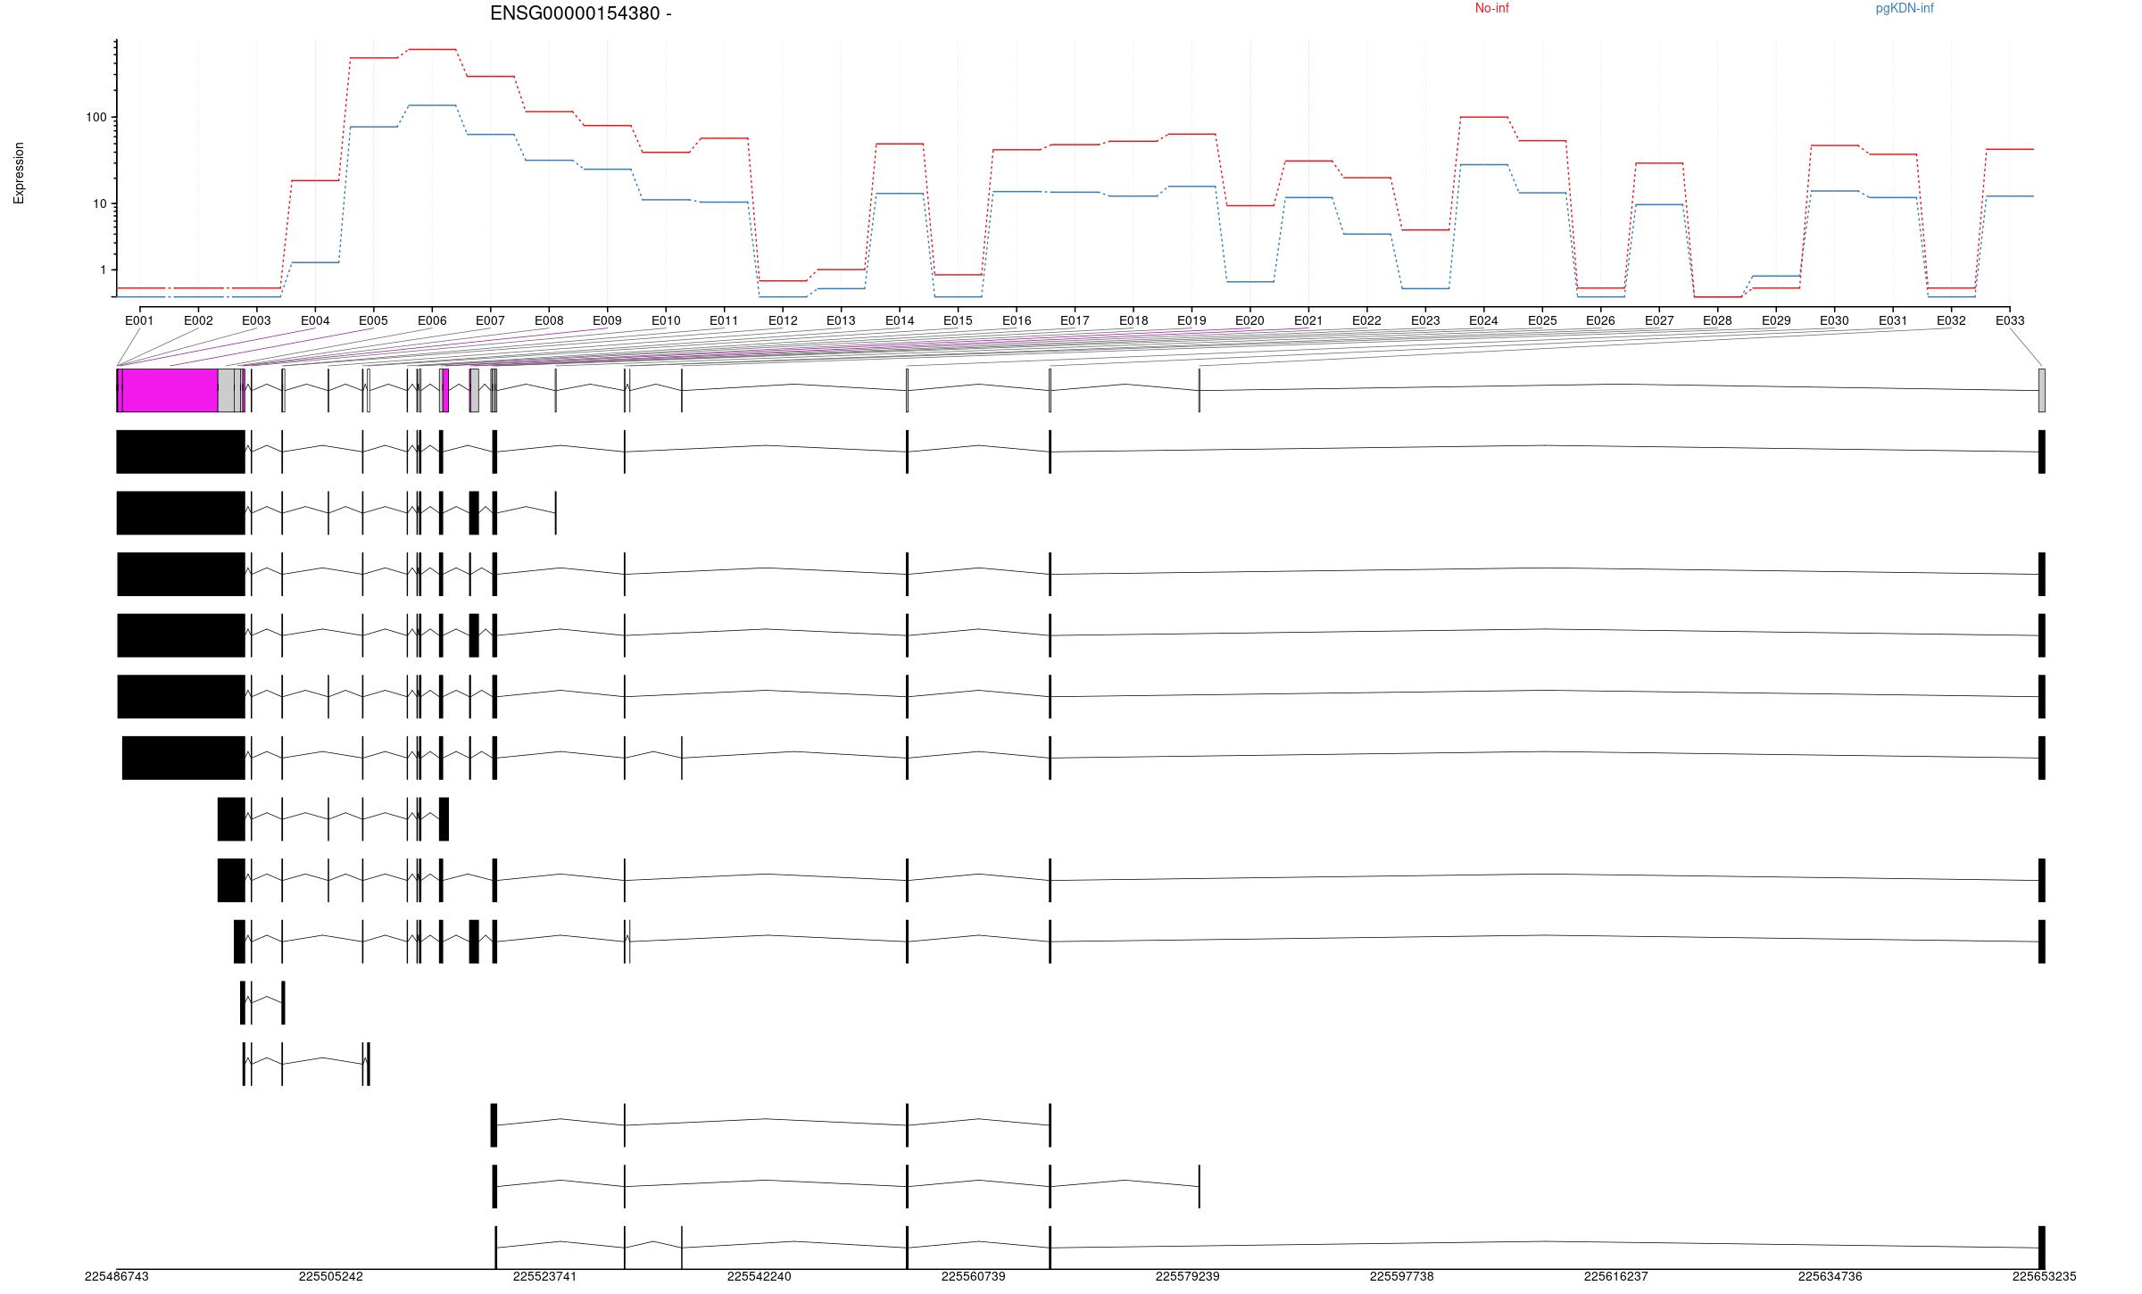Click genomic coordinate 225634736
The width and height of the screenshot is (2142, 1294).
point(1830,1277)
